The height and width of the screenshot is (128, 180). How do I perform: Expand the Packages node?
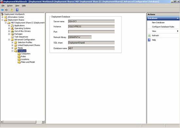pyautogui.click(x=9, y=34)
